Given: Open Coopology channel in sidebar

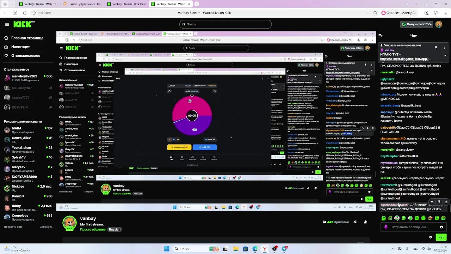Looking at the screenshot, I should pos(28,217).
